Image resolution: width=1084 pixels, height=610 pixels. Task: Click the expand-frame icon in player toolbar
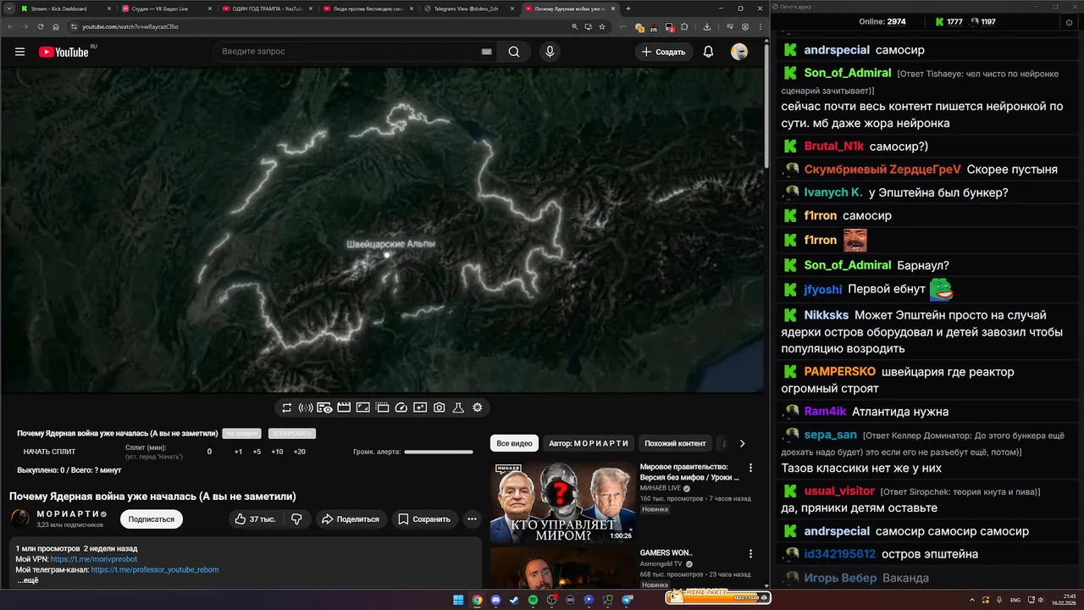pos(362,408)
